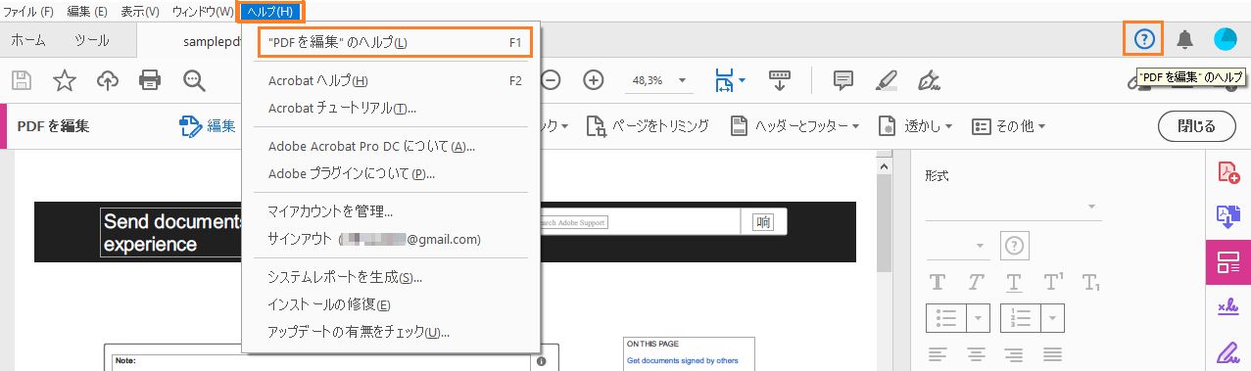1251x371 pixels.
Task: Click the zoom in plus icon
Action: point(594,80)
